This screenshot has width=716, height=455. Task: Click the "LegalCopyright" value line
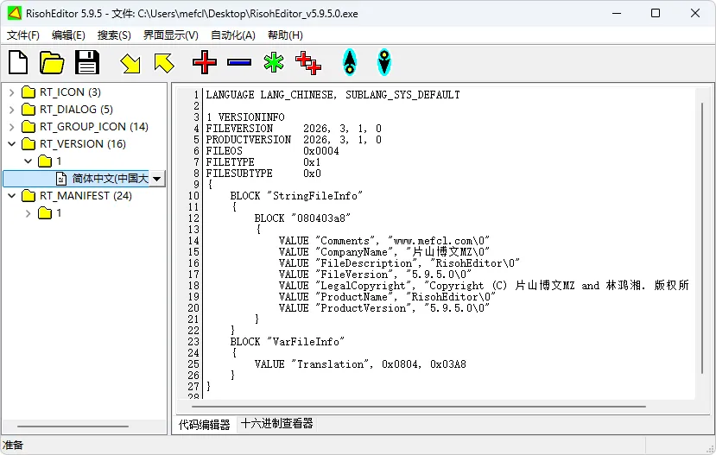pos(484,286)
